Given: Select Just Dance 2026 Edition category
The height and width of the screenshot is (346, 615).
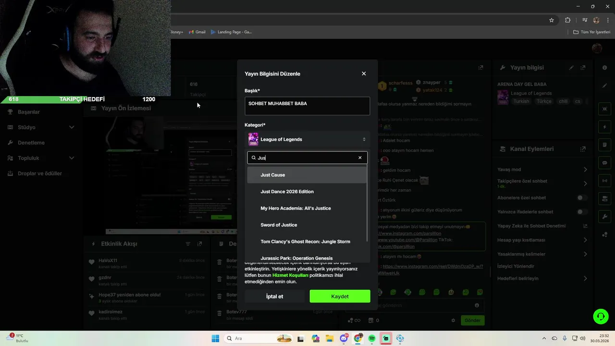Looking at the screenshot, I should [307, 191].
